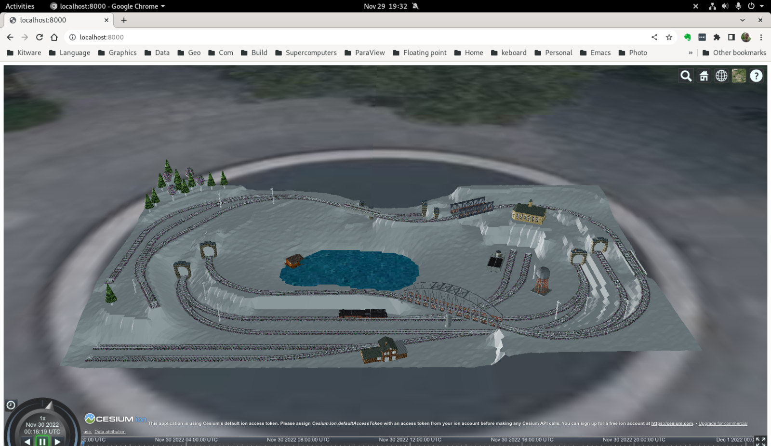771x446 pixels.
Task: Open the Activities overview
Action: tap(19, 6)
